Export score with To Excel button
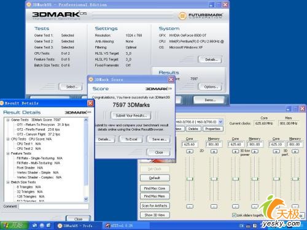This screenshot has height=230, width=307. pyautogui.click(x=131, y=139)
